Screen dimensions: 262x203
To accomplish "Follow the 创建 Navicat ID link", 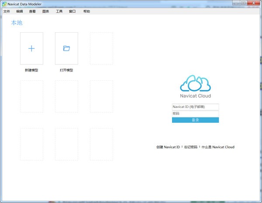I will pos(168,147).
